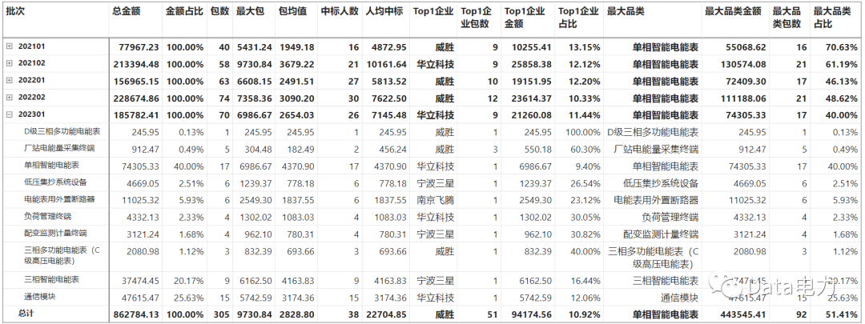865x324 pixels.
Task: Select the 配变监测计量终端 row label
Action: click(x=55, y=233)
